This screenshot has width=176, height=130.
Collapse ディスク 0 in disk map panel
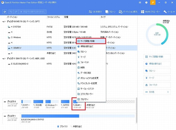tap(5, 102)
